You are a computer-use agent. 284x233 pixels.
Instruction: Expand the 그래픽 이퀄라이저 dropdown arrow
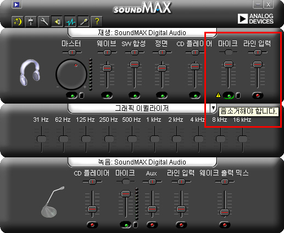tap(213, 108)
